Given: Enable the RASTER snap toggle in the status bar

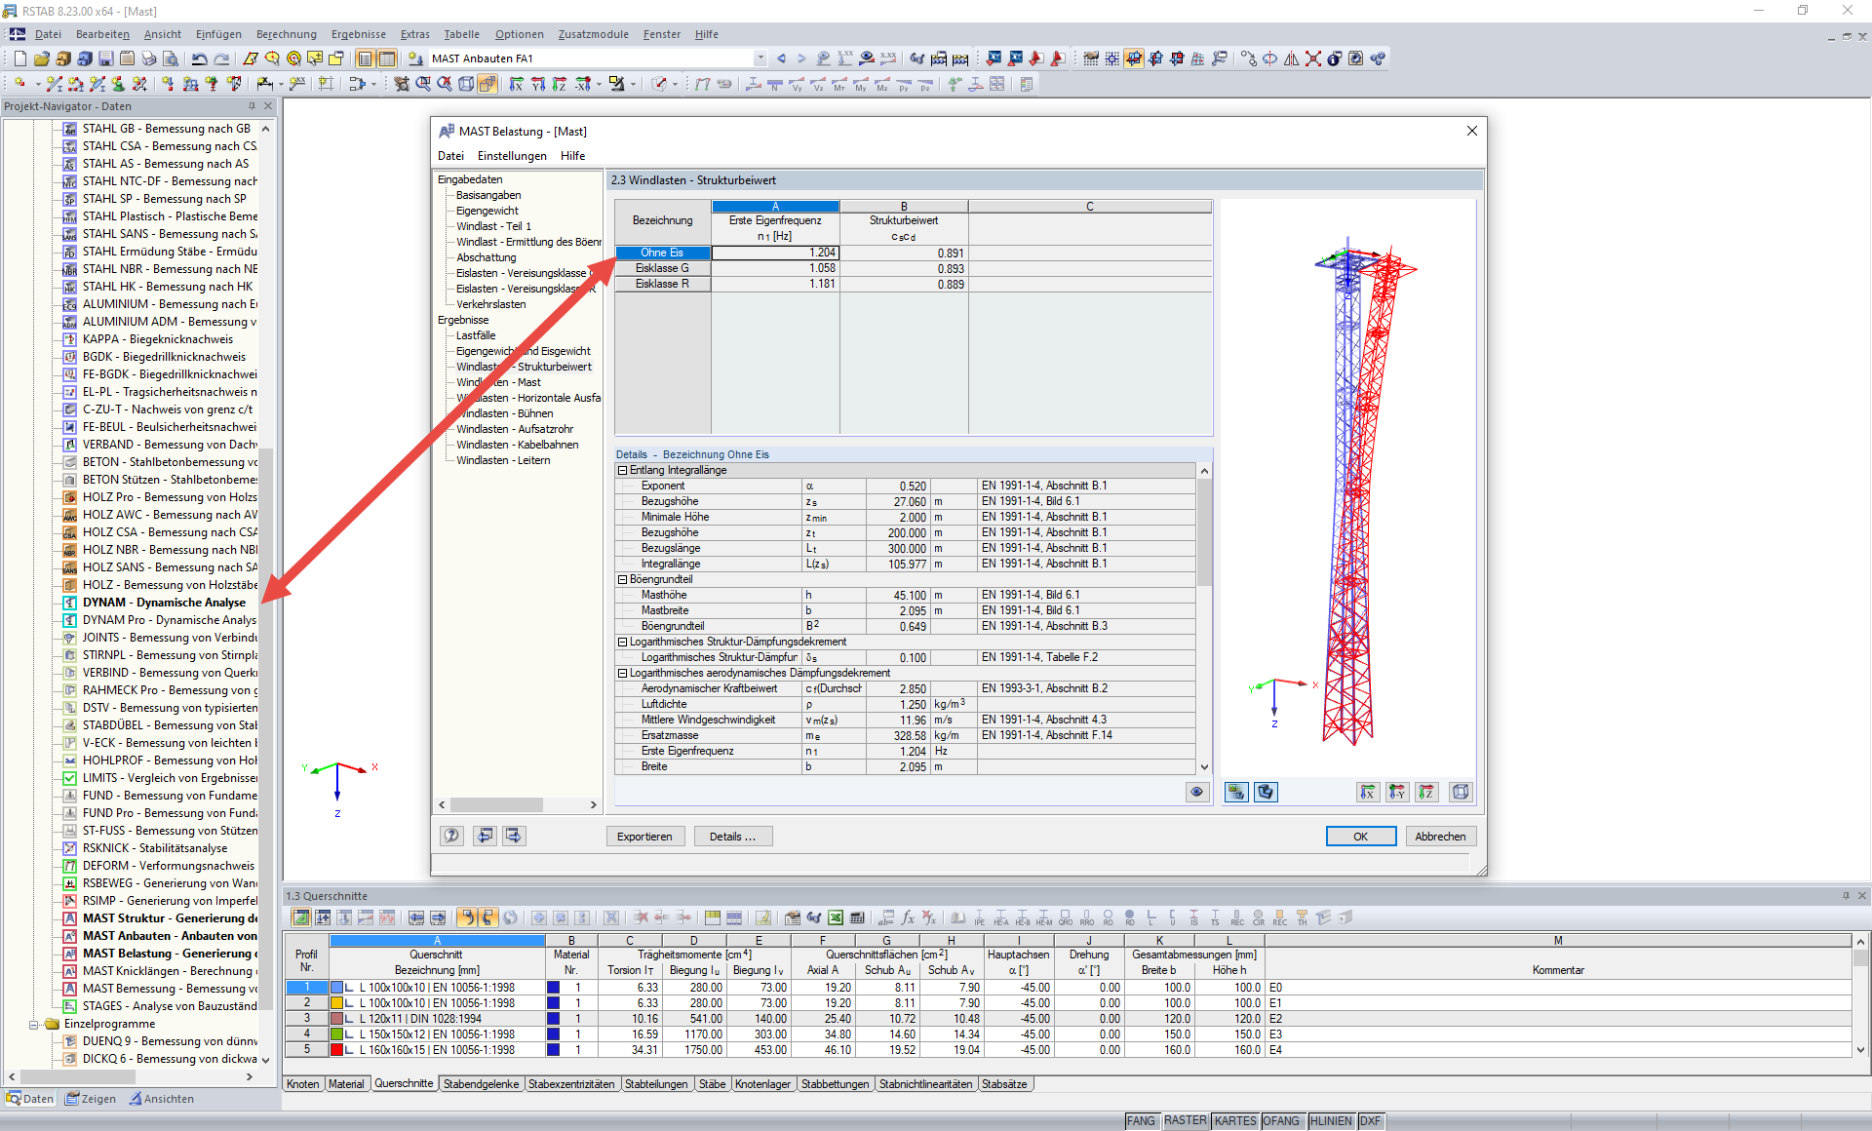Looking at the screenshot, I should coord(1185,1121).
